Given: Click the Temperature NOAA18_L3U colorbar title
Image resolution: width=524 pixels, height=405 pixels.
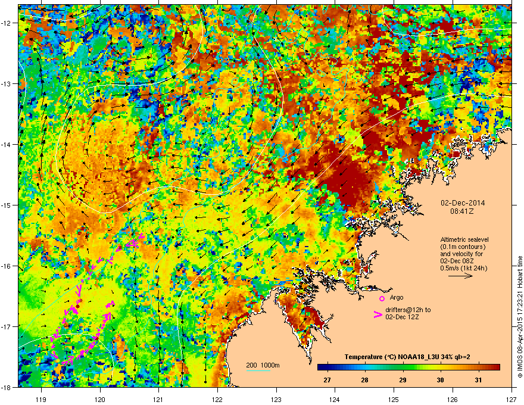Looking at the screenshot, I should point(407,357).
